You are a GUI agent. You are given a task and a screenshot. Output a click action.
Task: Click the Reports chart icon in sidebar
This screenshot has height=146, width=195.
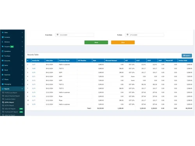[3, 89]
